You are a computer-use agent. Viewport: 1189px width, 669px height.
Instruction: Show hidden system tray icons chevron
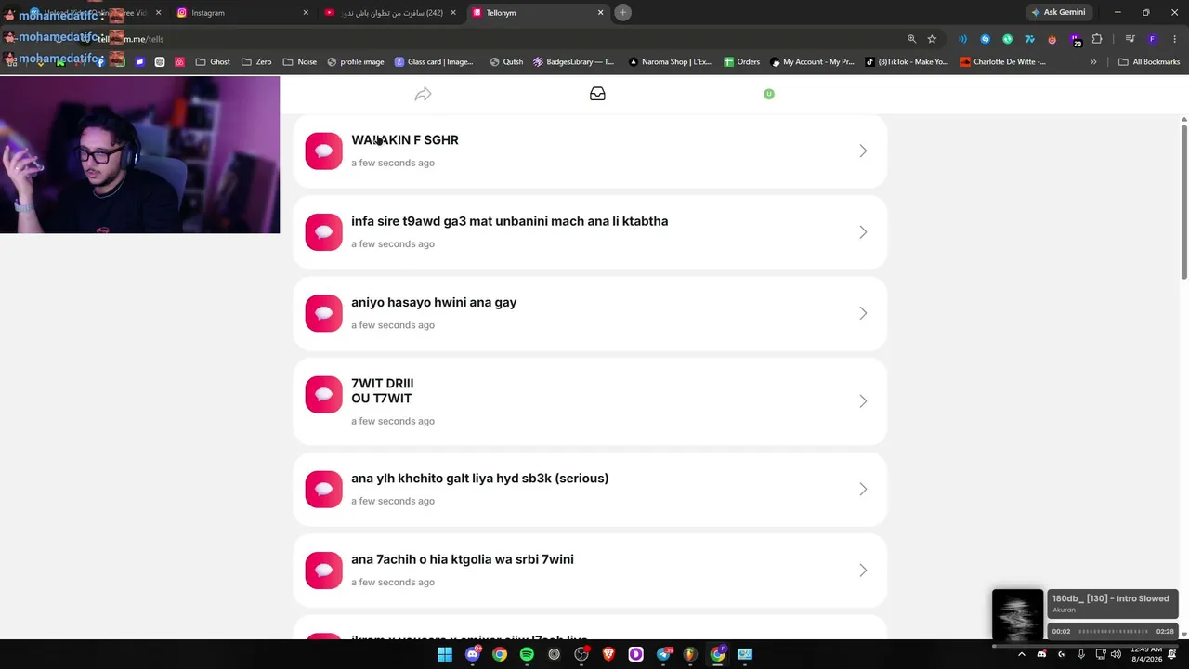(1022, 654)
